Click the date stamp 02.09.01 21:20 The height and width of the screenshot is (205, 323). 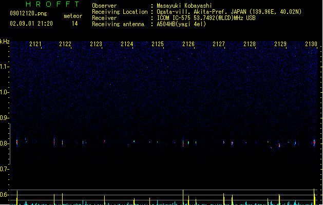31,24
